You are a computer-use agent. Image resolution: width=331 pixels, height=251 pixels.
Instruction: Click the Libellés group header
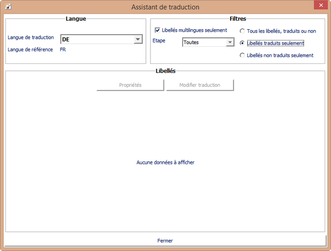(165, 71)
